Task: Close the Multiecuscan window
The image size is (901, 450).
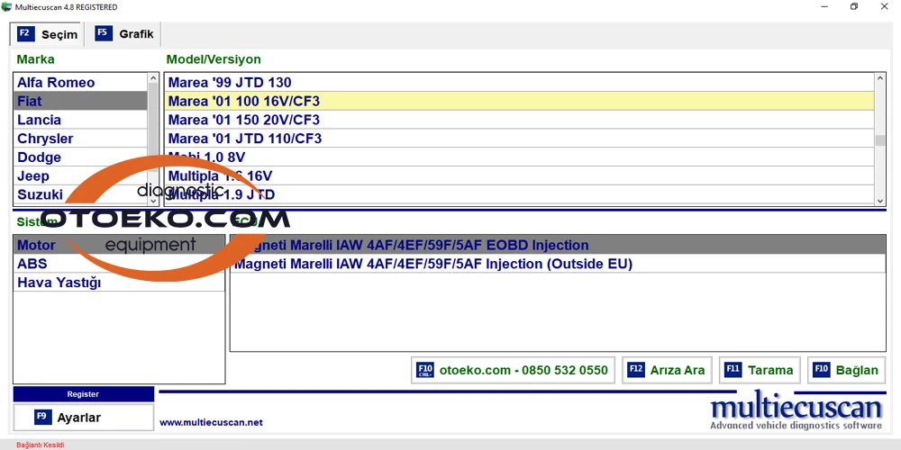Action: click(884, 7)
